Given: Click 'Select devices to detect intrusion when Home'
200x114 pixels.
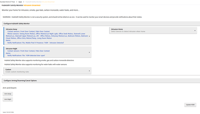Looking at the screenshot, I should [128, 31].
